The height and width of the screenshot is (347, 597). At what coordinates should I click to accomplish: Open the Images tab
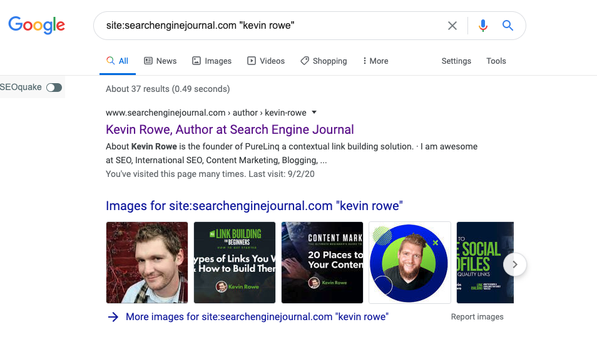[212, 61]
